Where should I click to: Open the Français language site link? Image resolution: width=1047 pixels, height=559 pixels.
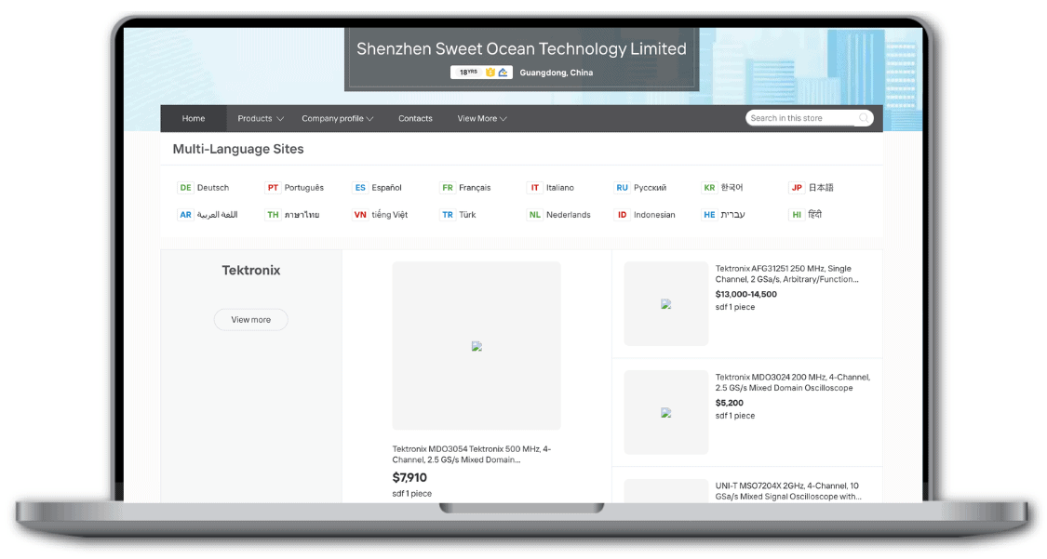(475, 188)
